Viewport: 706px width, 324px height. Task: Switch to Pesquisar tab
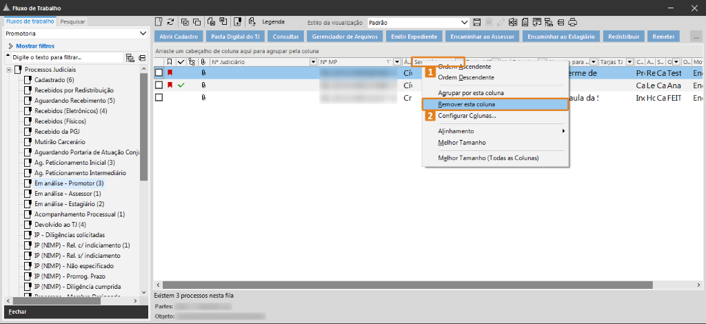click(x=72, y=21)
